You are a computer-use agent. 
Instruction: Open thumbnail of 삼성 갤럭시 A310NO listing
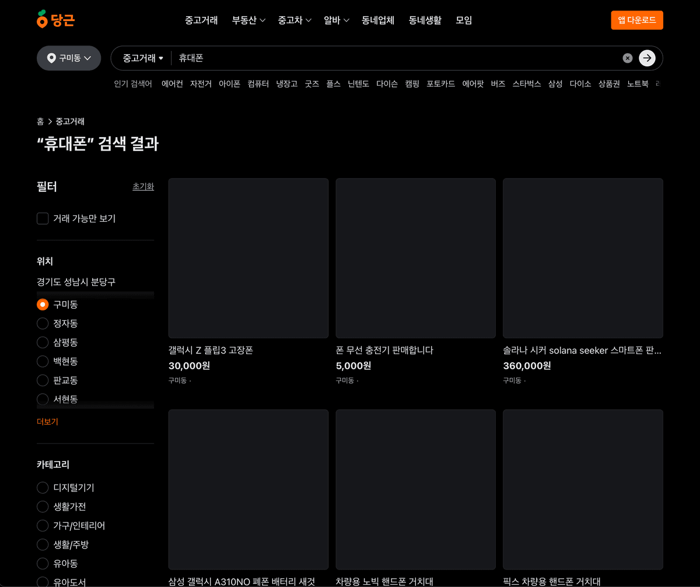[x=249, y=490]
